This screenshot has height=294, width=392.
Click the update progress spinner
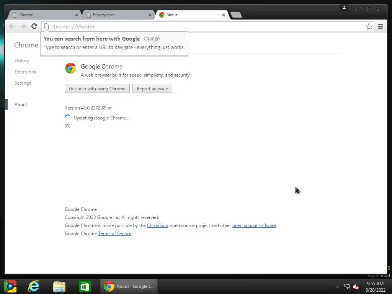67,118
